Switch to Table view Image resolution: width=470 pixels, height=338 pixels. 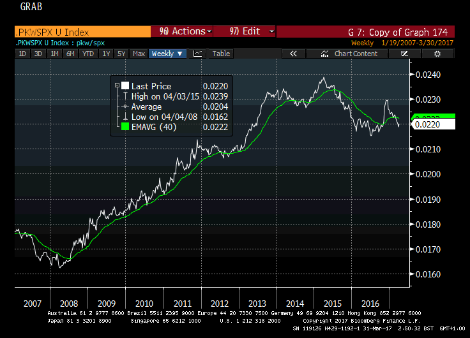point(221,54)
